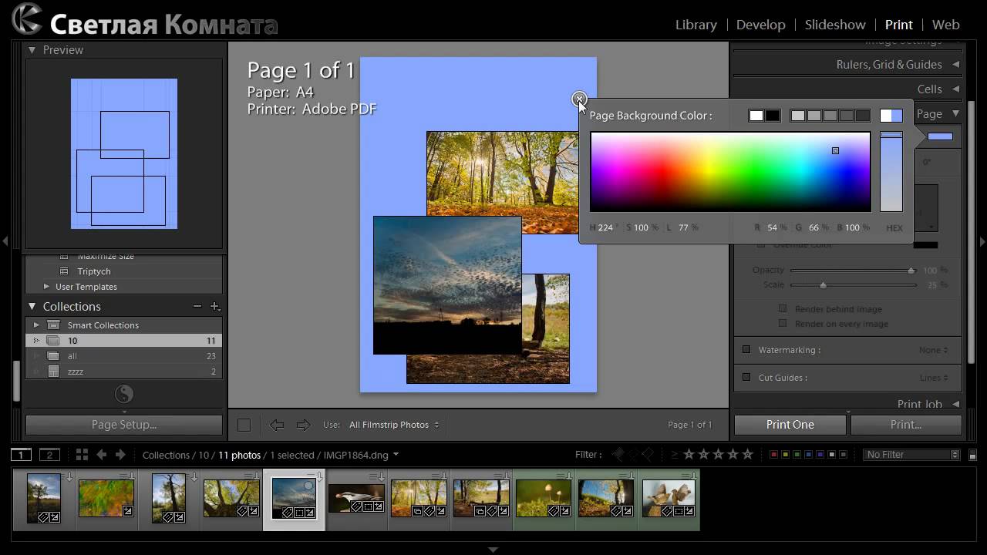987x555 pixels.
Task: Open the No Filter preset dropdown
Action: pos(911,455)
